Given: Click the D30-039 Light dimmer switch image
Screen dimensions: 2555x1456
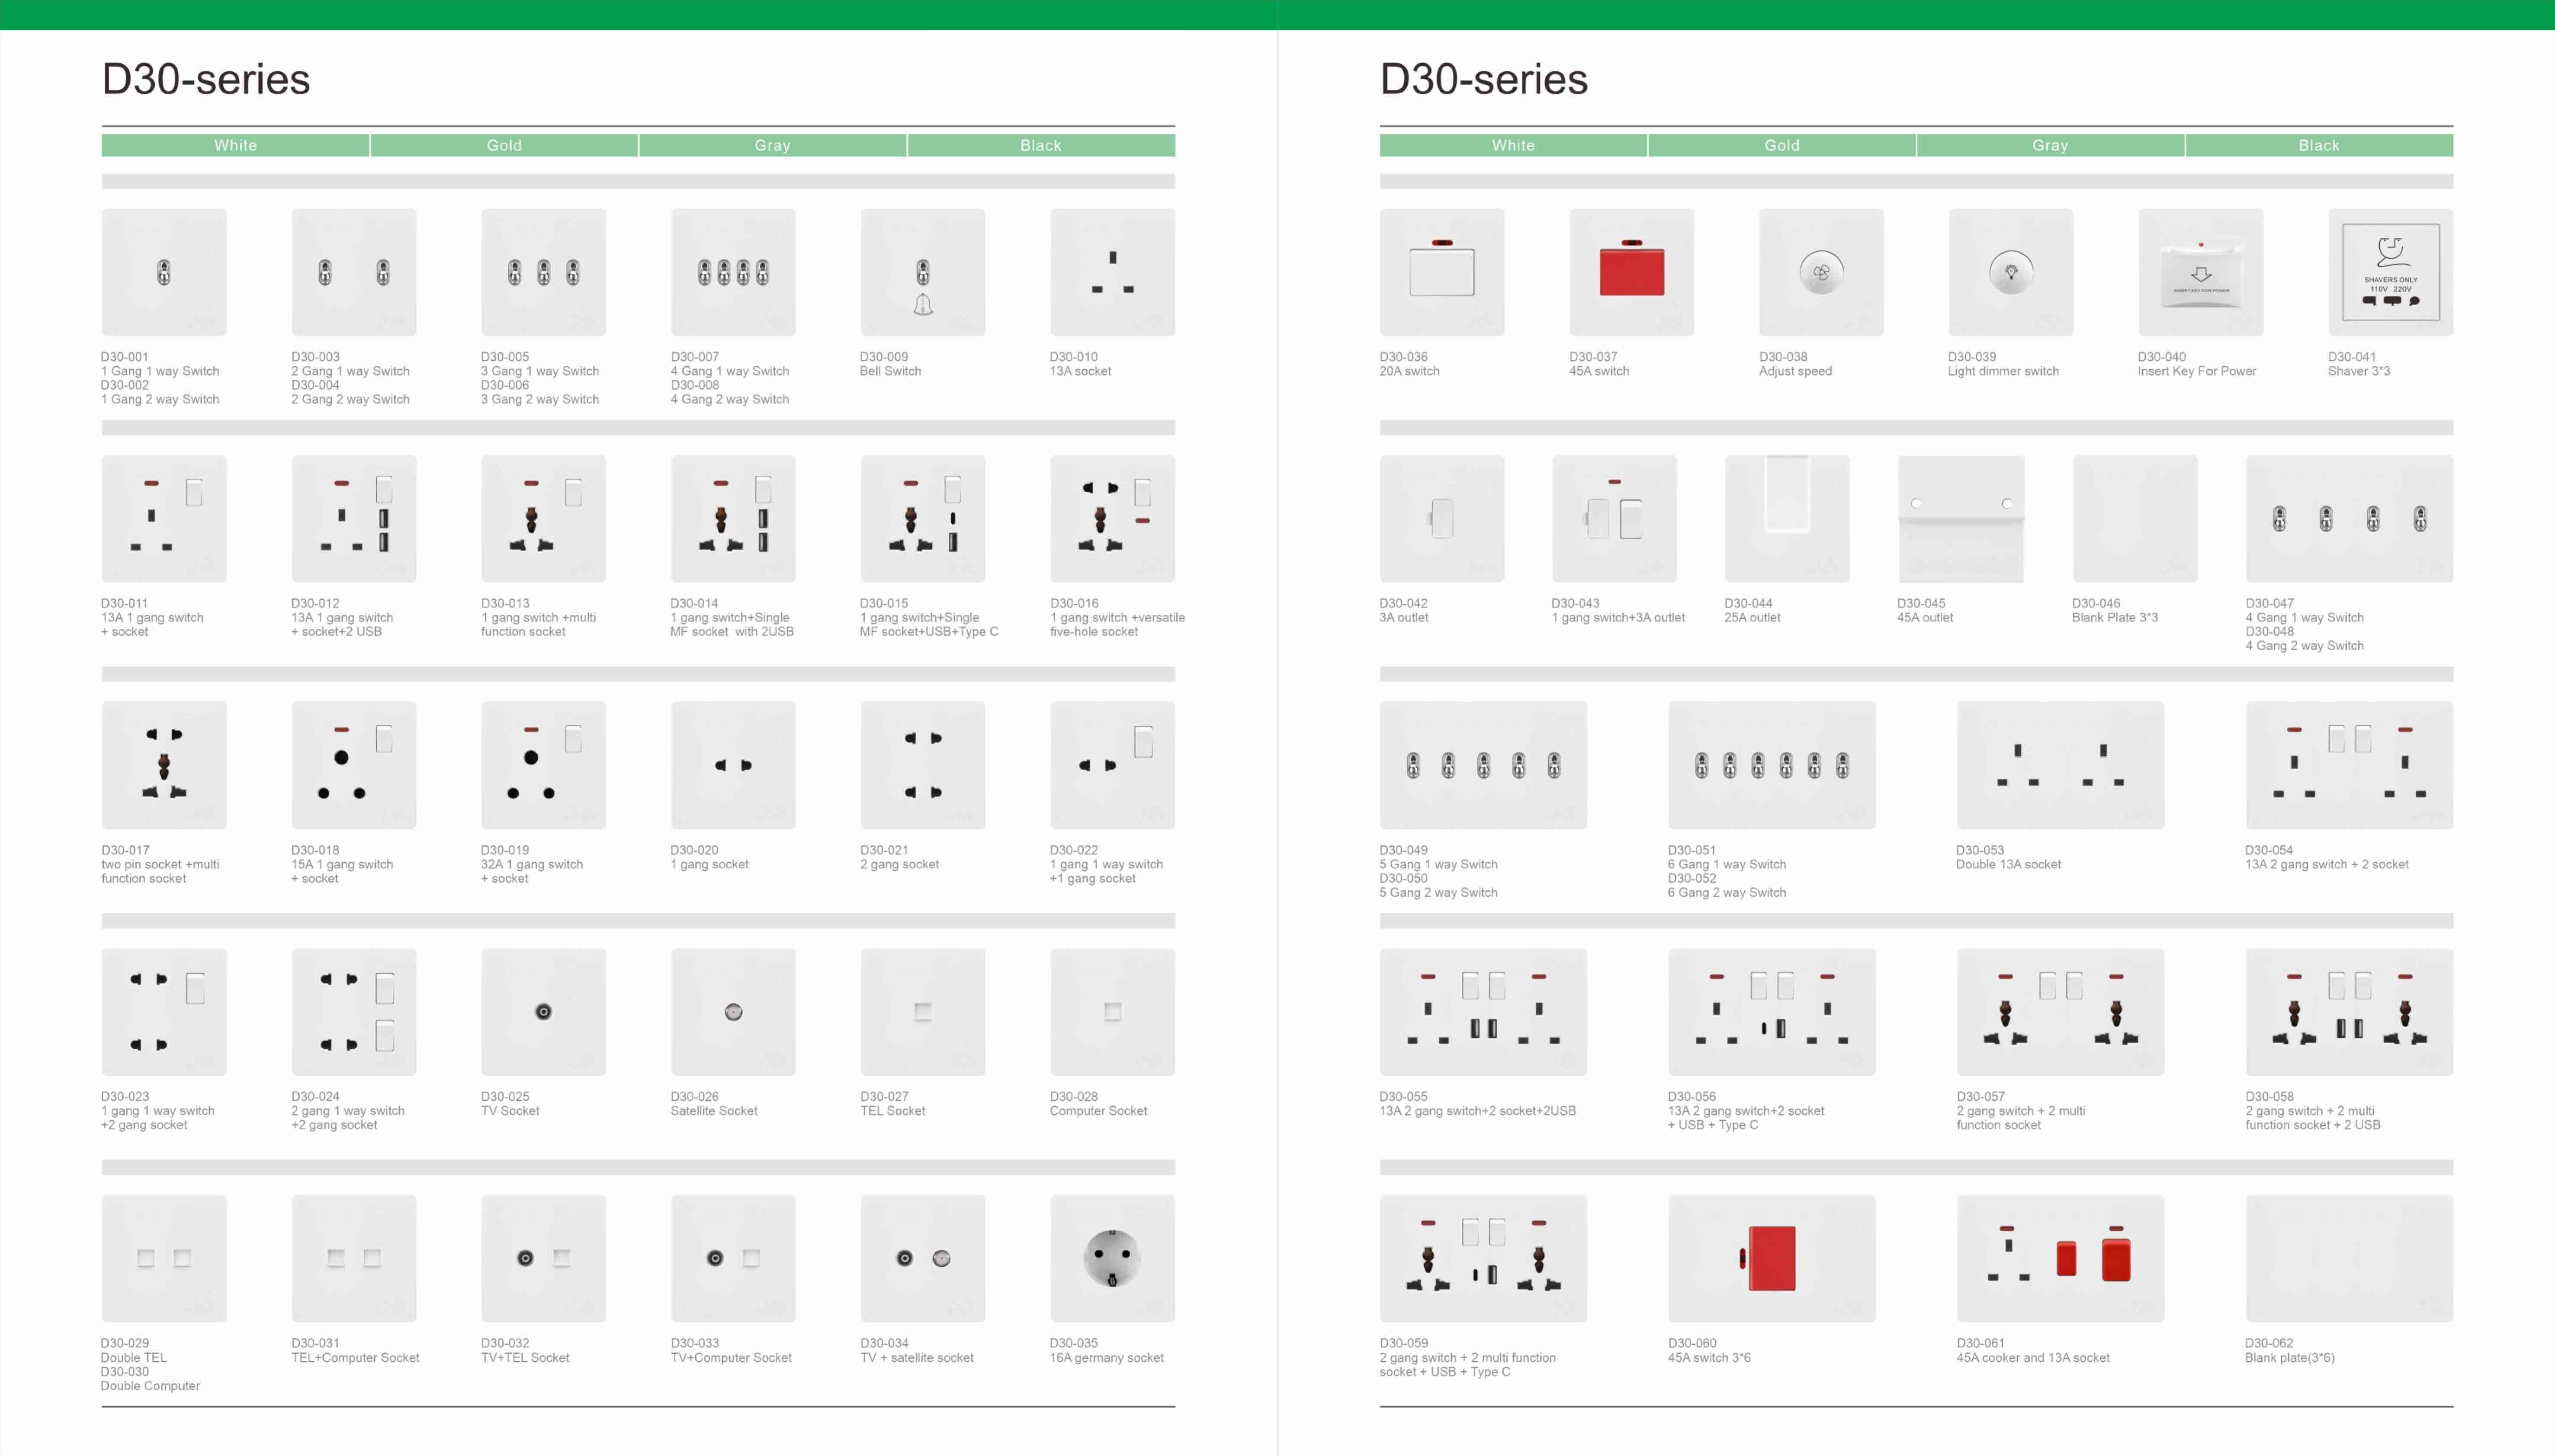Looking at the screenshot, I should coord(2011,272).
